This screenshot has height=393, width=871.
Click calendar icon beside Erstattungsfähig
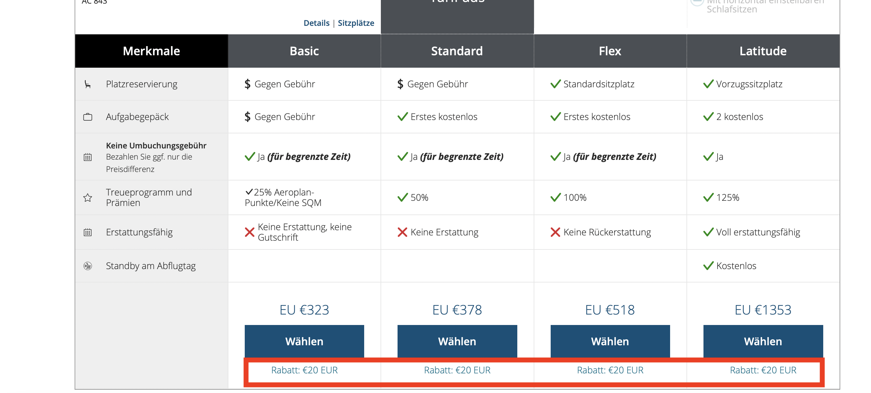(88, 232)
